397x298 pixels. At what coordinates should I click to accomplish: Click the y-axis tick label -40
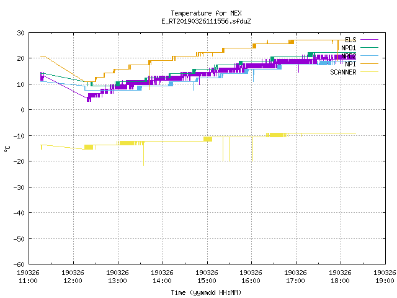tap(19, 213)
